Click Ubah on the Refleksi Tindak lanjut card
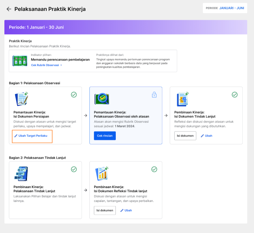 click(x=126, y=211)
